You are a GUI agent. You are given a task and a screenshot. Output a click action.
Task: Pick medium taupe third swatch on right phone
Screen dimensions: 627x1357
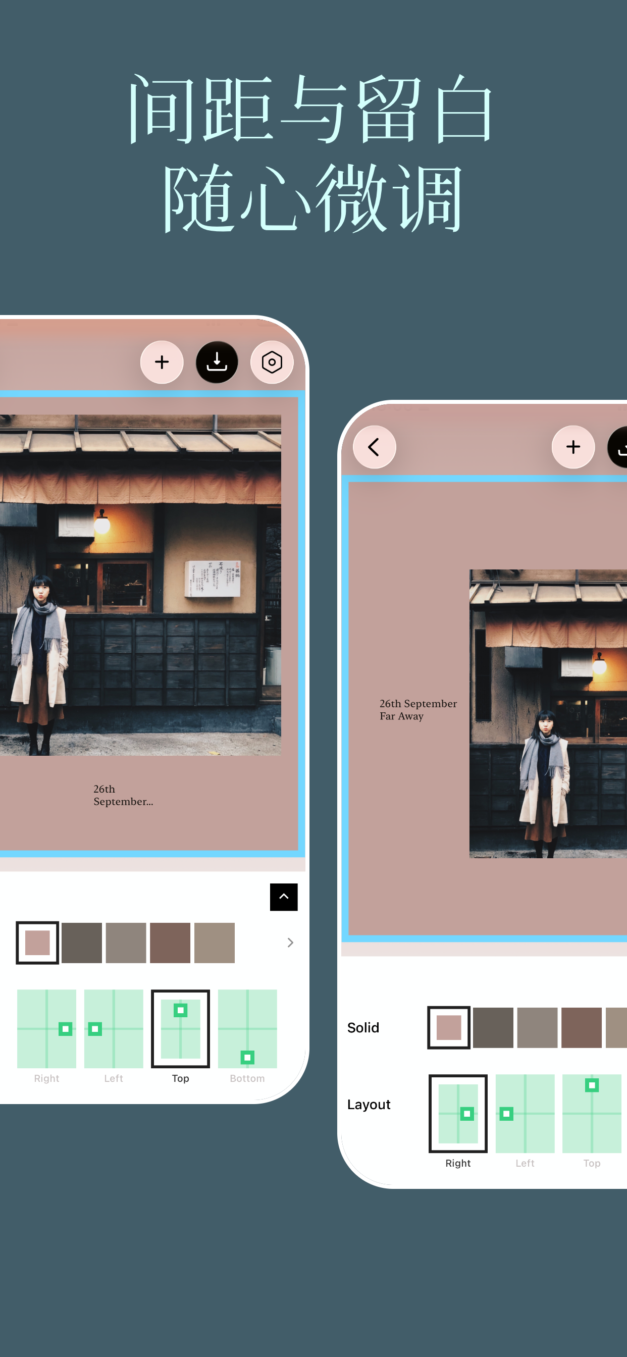coord(538,1027)
